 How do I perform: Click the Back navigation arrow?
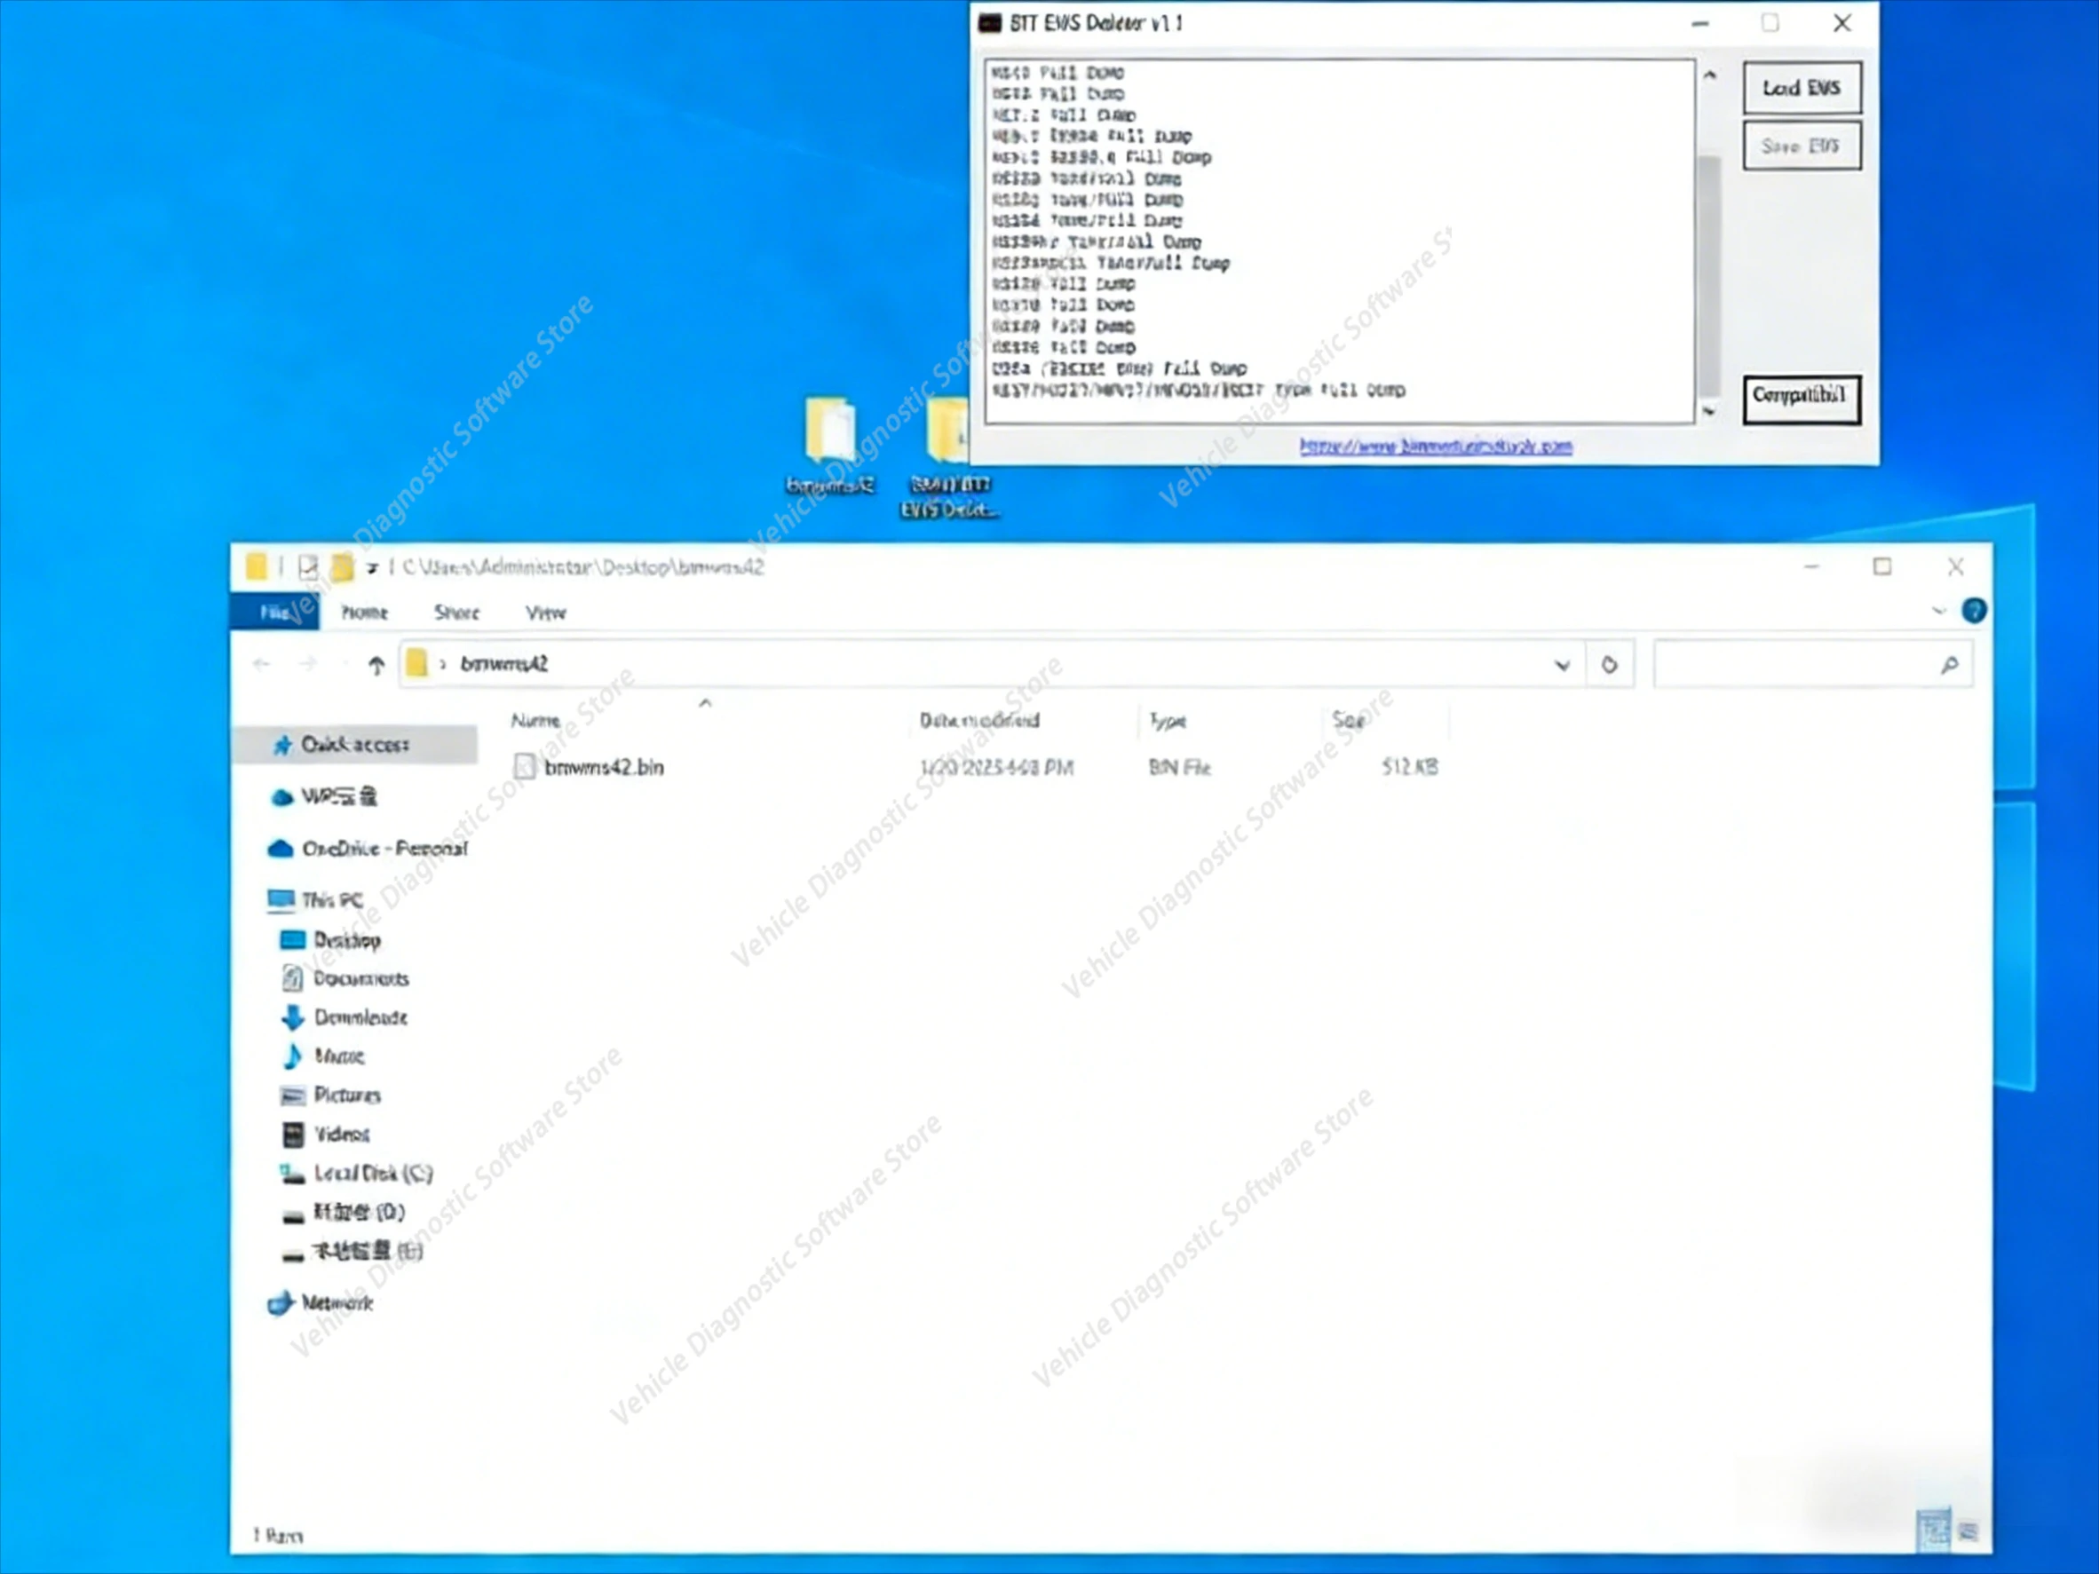tap(262, 664)
